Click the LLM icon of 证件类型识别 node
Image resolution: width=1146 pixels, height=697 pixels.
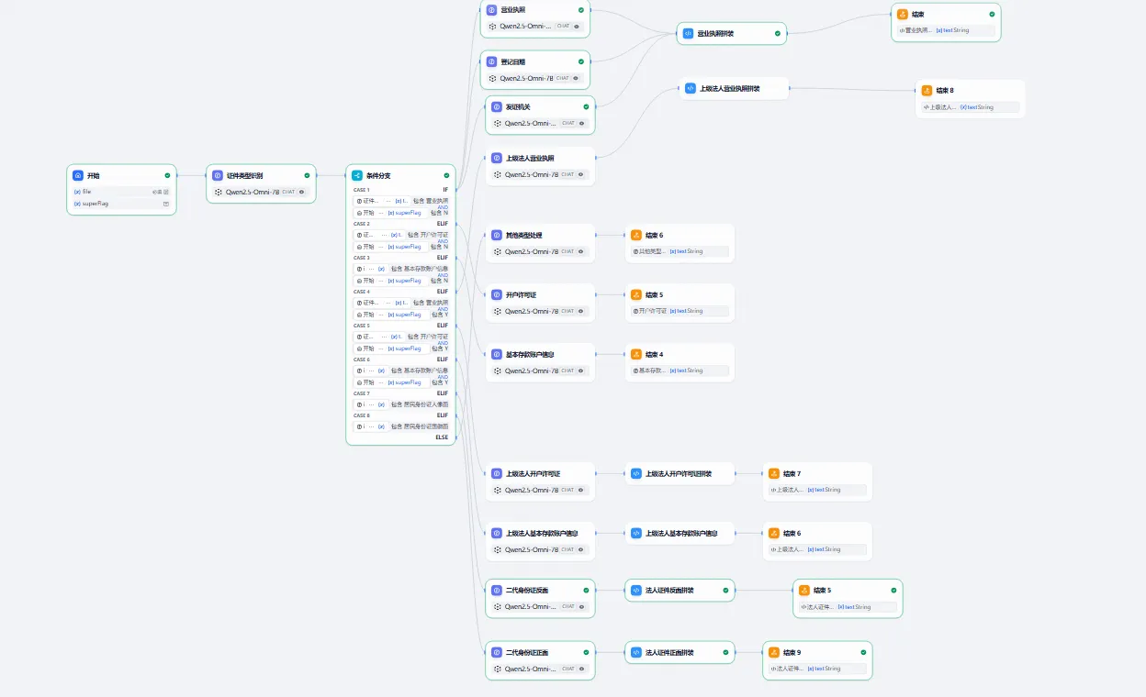click(x=218, y=175)
